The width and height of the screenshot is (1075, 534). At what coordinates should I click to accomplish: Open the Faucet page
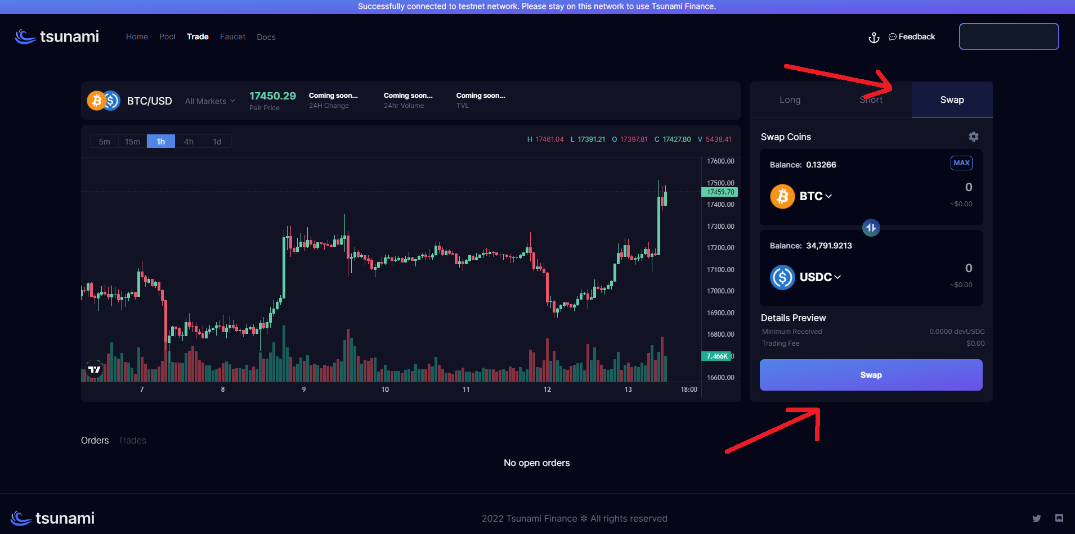(x=232, y=37)
